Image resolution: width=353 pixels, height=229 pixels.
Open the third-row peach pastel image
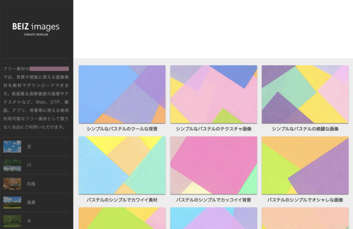pyautogui.click(x=305, y=218)
